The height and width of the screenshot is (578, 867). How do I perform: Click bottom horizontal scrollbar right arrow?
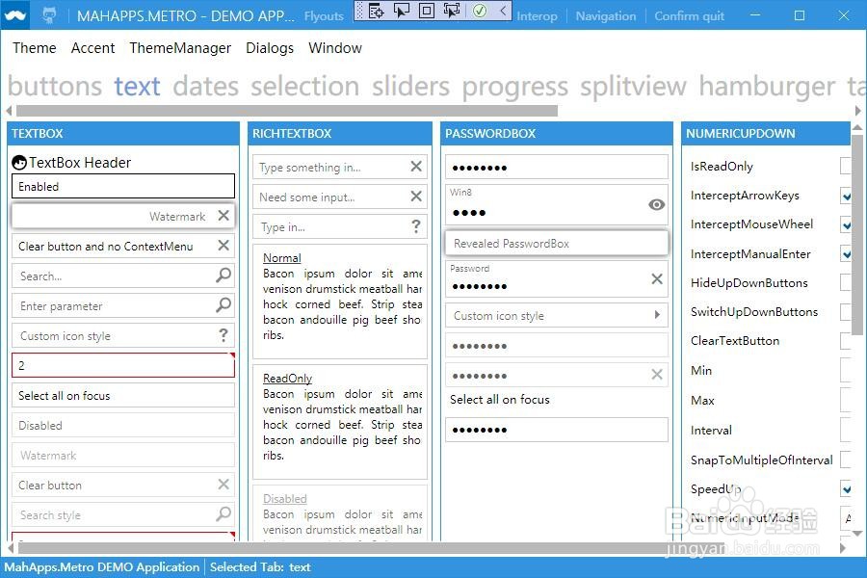pyautogui.click(x=843, y=548)
